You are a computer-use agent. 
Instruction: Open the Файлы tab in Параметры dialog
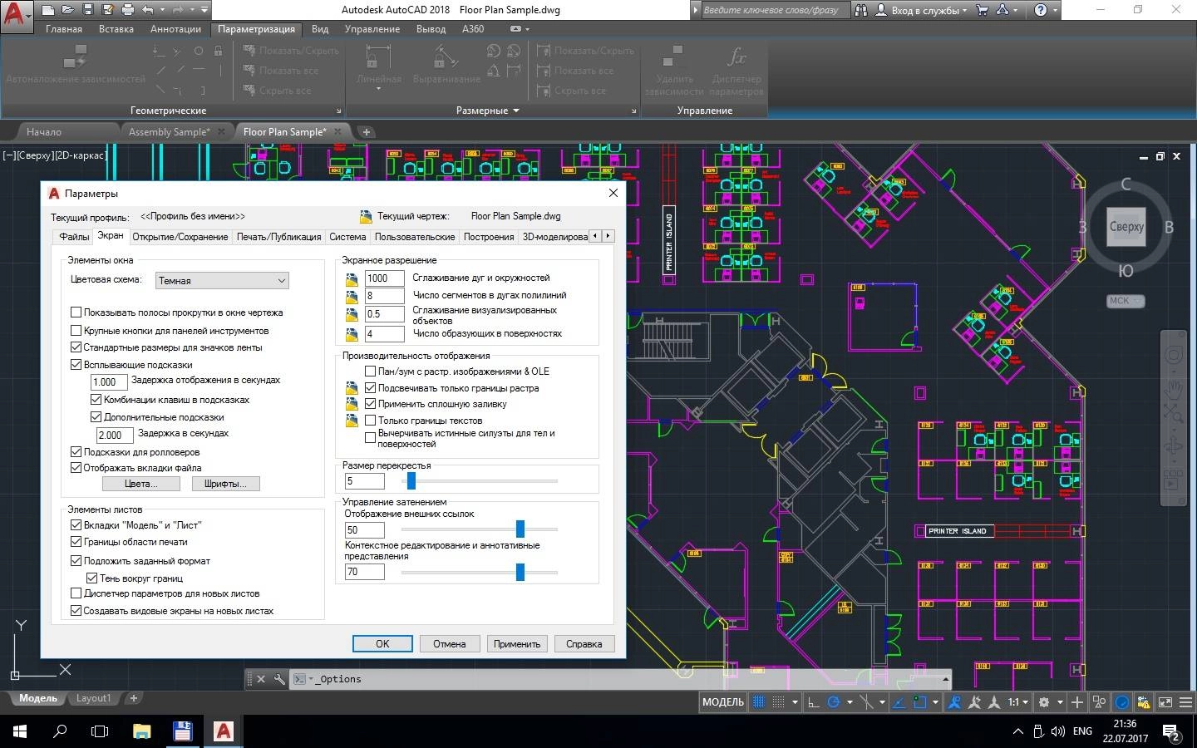point(74,237)
